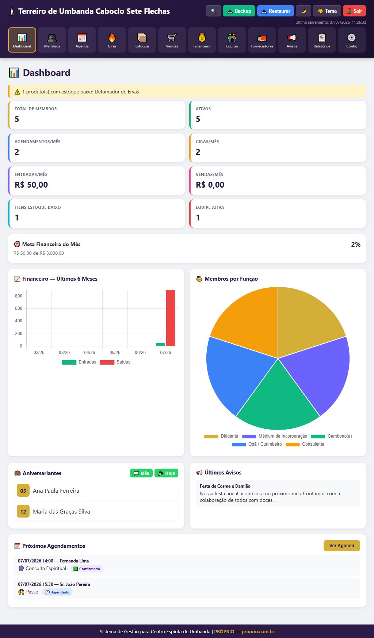Open the Config gear tab
This screenshot has width=374, height=638.
[351, 40]
